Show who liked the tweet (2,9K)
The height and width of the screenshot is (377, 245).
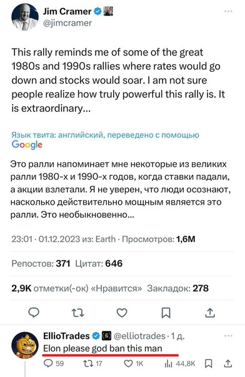point(77,288)
